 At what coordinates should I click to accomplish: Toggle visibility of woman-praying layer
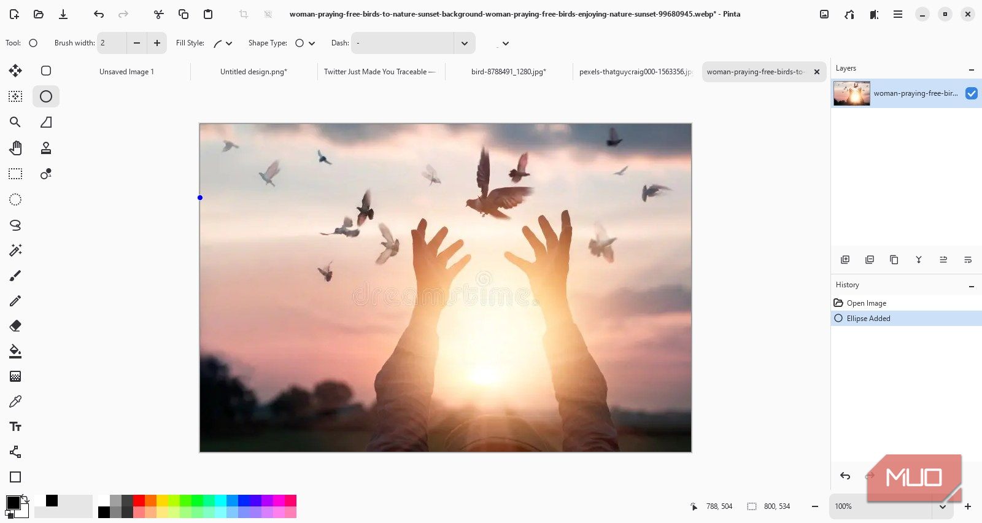click(972, 93)
